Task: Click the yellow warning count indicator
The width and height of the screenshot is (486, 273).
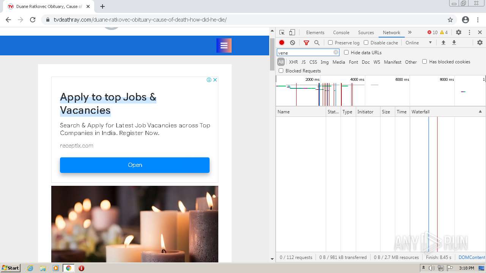Action: [x=444, y=33]
